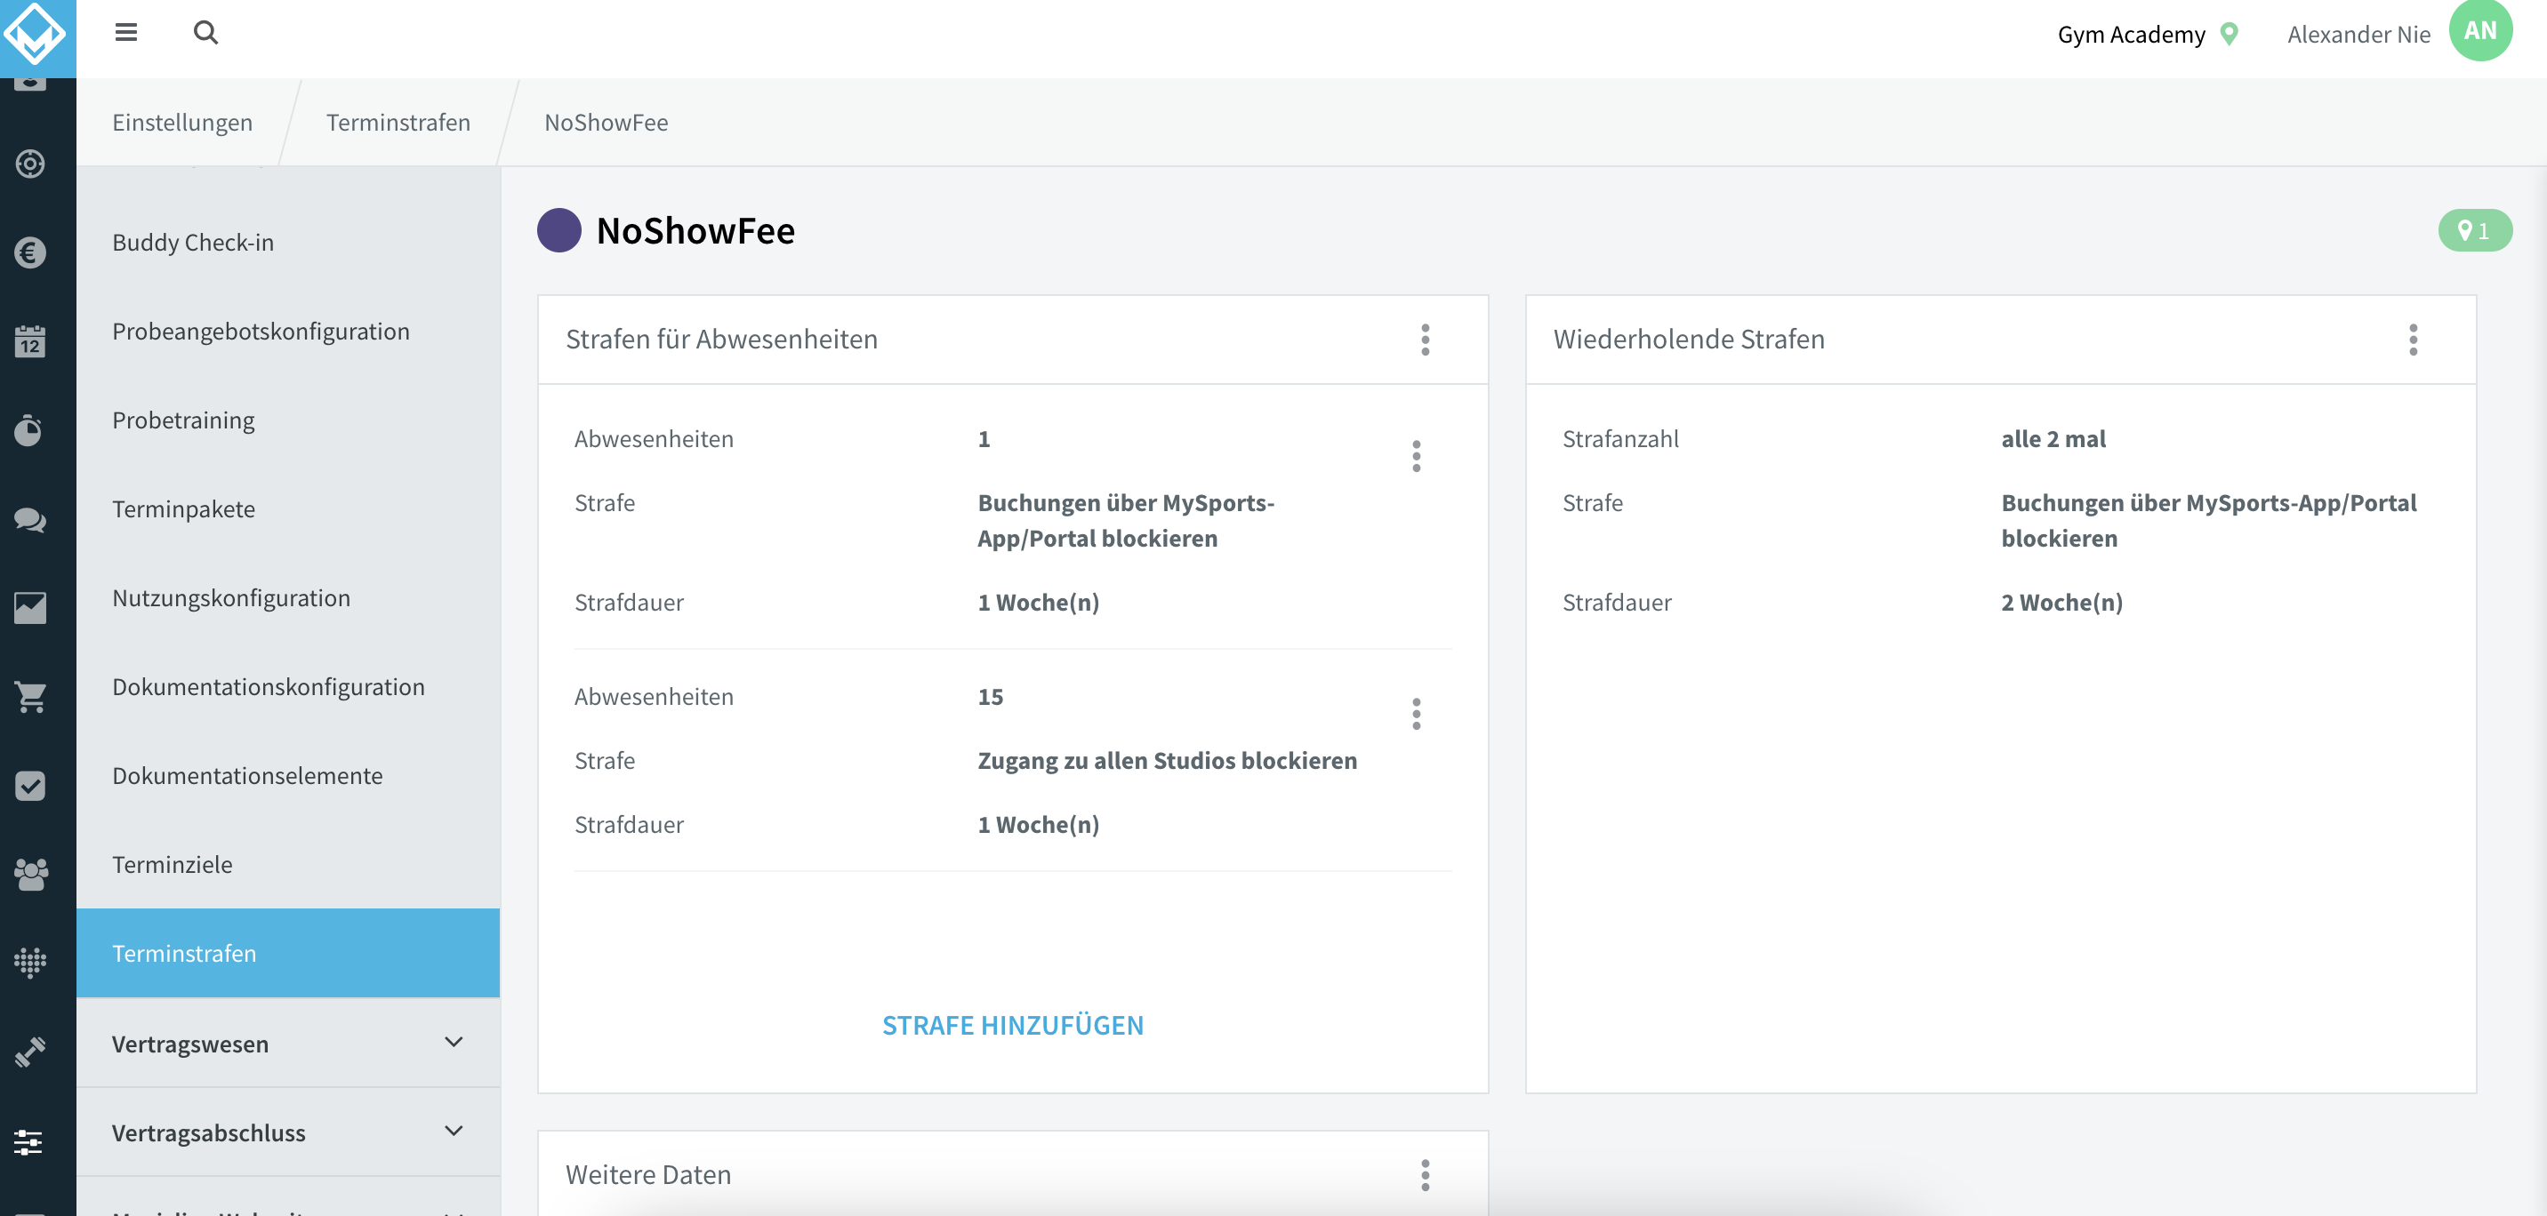2547x1216 pixels.
Task: Click 'Zugang zu allen Studios blockieren' text
Action: tap(1167, 760)
